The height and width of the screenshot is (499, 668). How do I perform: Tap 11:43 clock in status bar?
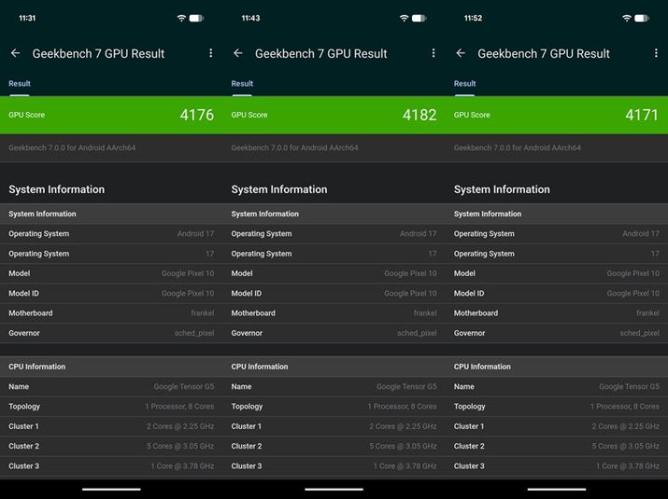250,18
